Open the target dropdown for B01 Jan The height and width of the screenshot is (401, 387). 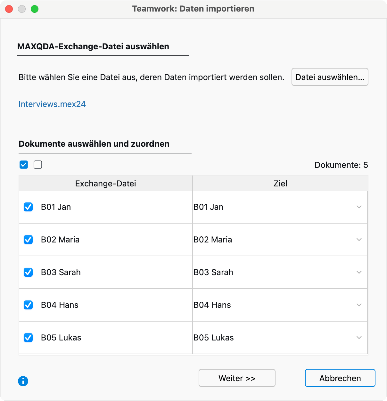tap(359, 207)
